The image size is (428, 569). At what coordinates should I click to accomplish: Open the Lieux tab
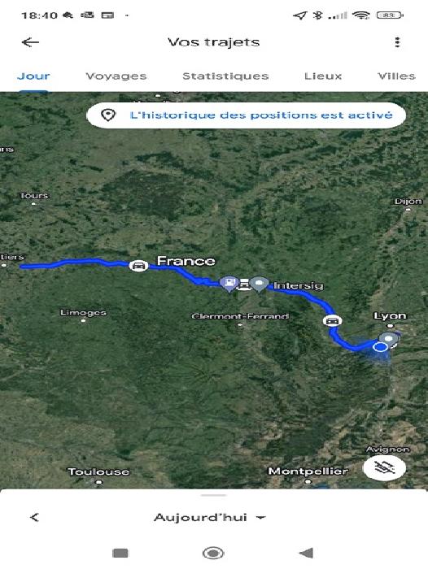323,76
